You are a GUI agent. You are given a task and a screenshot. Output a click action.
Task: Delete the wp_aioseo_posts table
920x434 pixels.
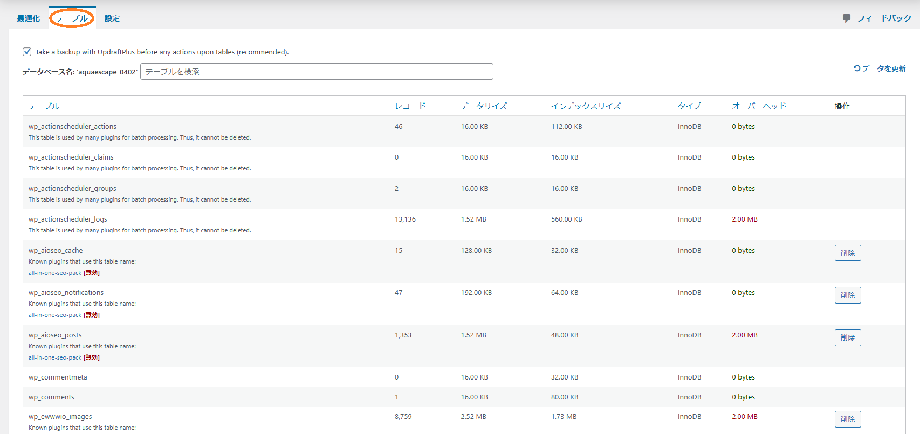pyautogui.click(x=847, y=337)
